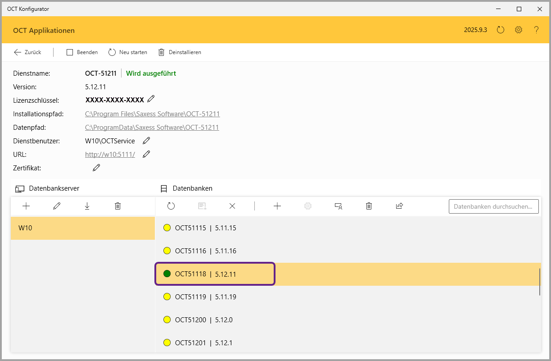Image resolution: width=551 pixels, height=361 pixels.
Task: Open the http://w10:5111/ URL link
Action: (x=110, y=155)
